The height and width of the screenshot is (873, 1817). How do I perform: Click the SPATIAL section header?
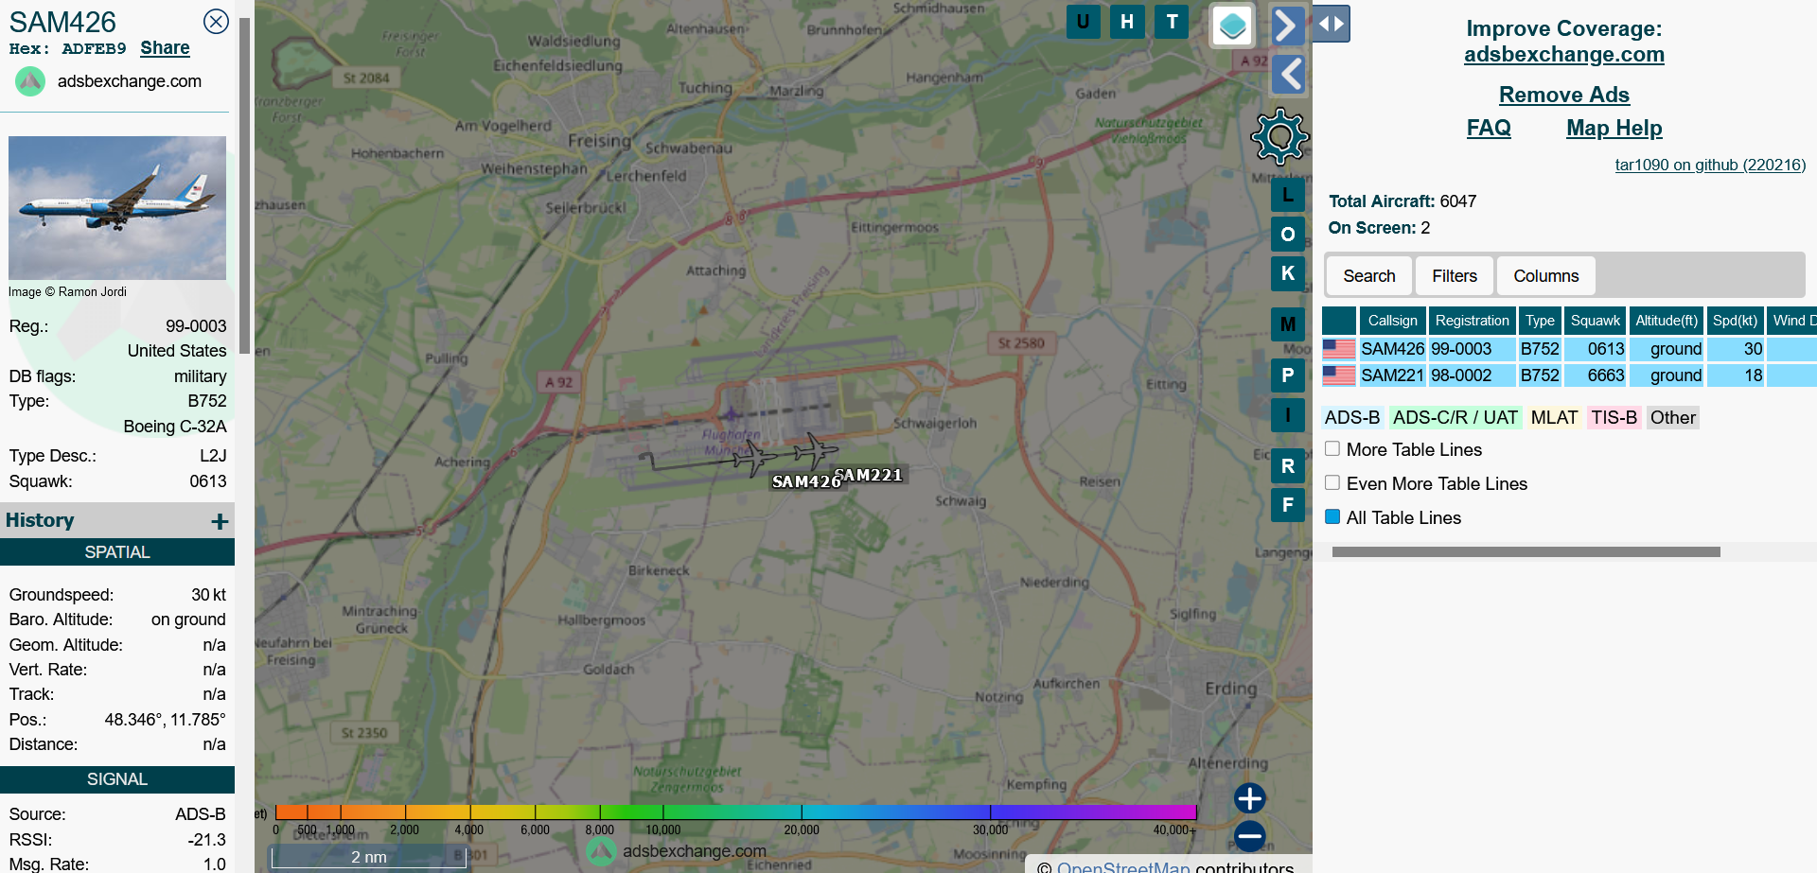point(117,552)
